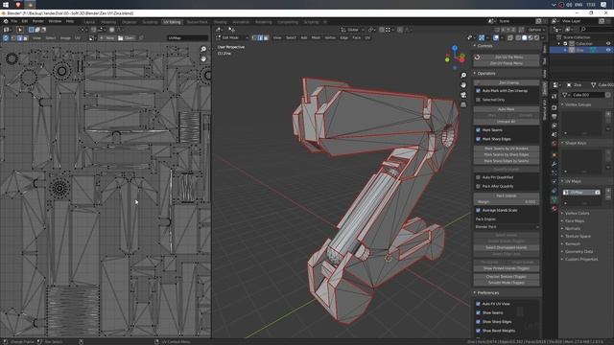Select vertex select mode in 3D viewport
614x345 pixels.
click(254, 37)
